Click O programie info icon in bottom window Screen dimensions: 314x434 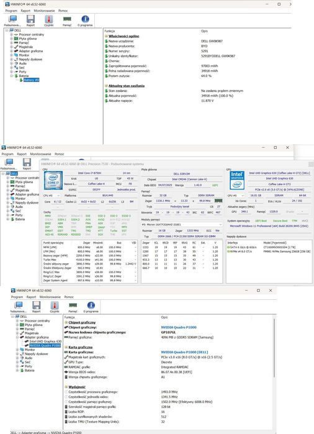coord(91,307)
